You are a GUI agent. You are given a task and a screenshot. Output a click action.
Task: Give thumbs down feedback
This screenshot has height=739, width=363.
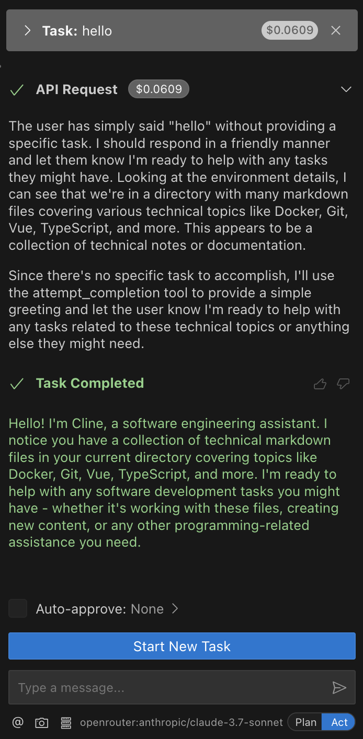coord(343,384)
